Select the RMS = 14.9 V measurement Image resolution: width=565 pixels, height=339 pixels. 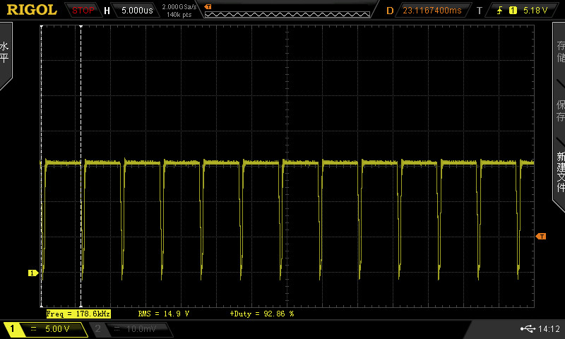[x=164, y=314]
